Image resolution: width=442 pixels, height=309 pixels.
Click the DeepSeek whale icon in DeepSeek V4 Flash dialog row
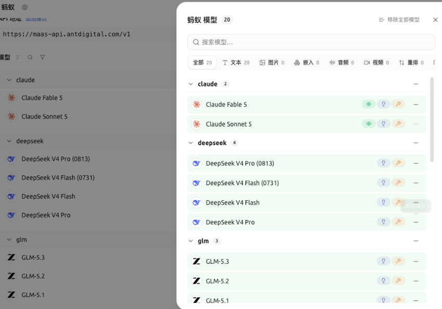pyautogui.click(x=197, y=202)
